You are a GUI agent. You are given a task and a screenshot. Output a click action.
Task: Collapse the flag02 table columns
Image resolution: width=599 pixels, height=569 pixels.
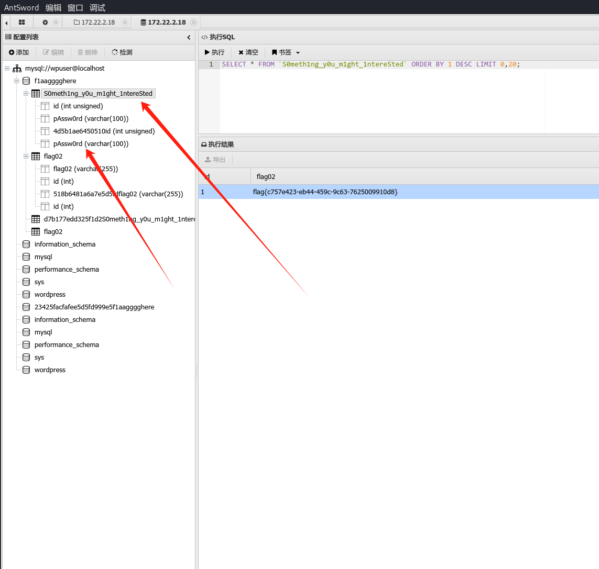point(26,157)
